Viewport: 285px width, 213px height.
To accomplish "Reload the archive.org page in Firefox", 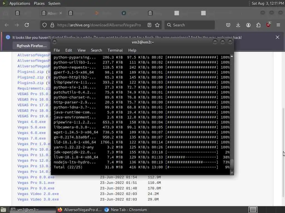I will coord(27,25).
